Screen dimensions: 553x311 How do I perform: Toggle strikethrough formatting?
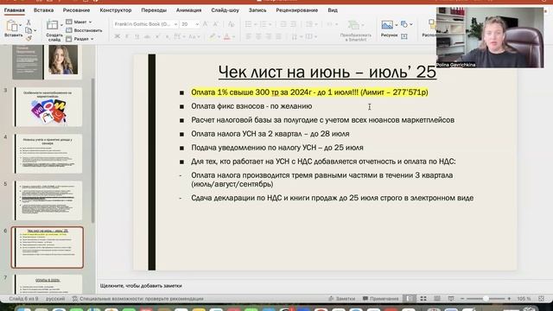148,36
